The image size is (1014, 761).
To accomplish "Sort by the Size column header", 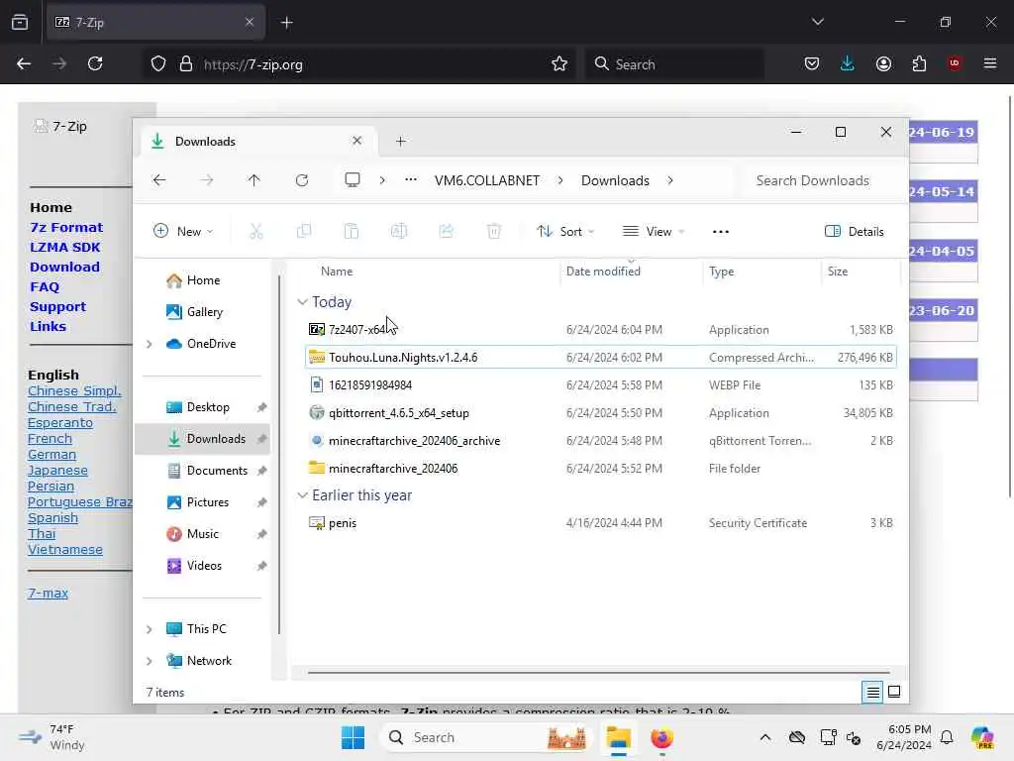I will (861, 272).
